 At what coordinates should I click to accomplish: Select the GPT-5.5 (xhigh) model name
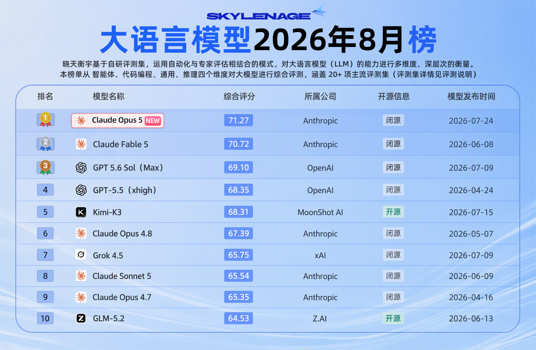point(125,190)
